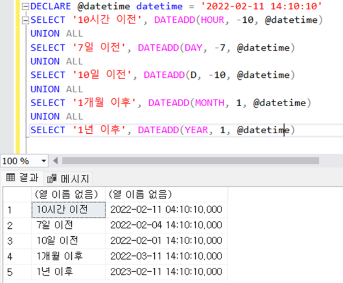
Task: Select the first column header (열 이름 없음)
Action: (x=68, y=194)
